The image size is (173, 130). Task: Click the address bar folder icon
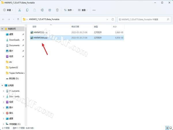24,19
